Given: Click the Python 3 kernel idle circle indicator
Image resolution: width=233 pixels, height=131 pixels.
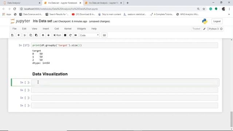Looking at the screenshot, I should click(x=221, y=29).
